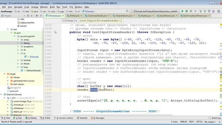Viewport: 222px width, 125px height.
Task: Close the InputStream.java tab
Action: coord(177,16)
